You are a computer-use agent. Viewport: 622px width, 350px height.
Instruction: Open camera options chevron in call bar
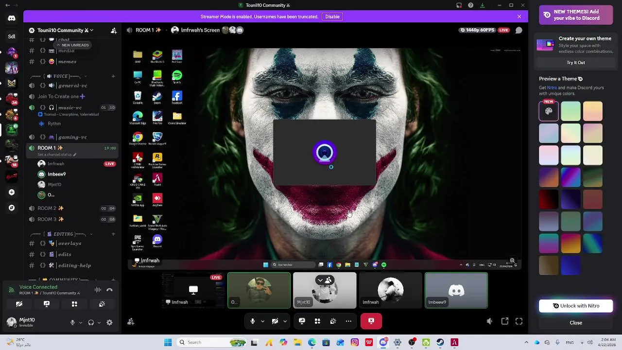click(x=285, y=321)
